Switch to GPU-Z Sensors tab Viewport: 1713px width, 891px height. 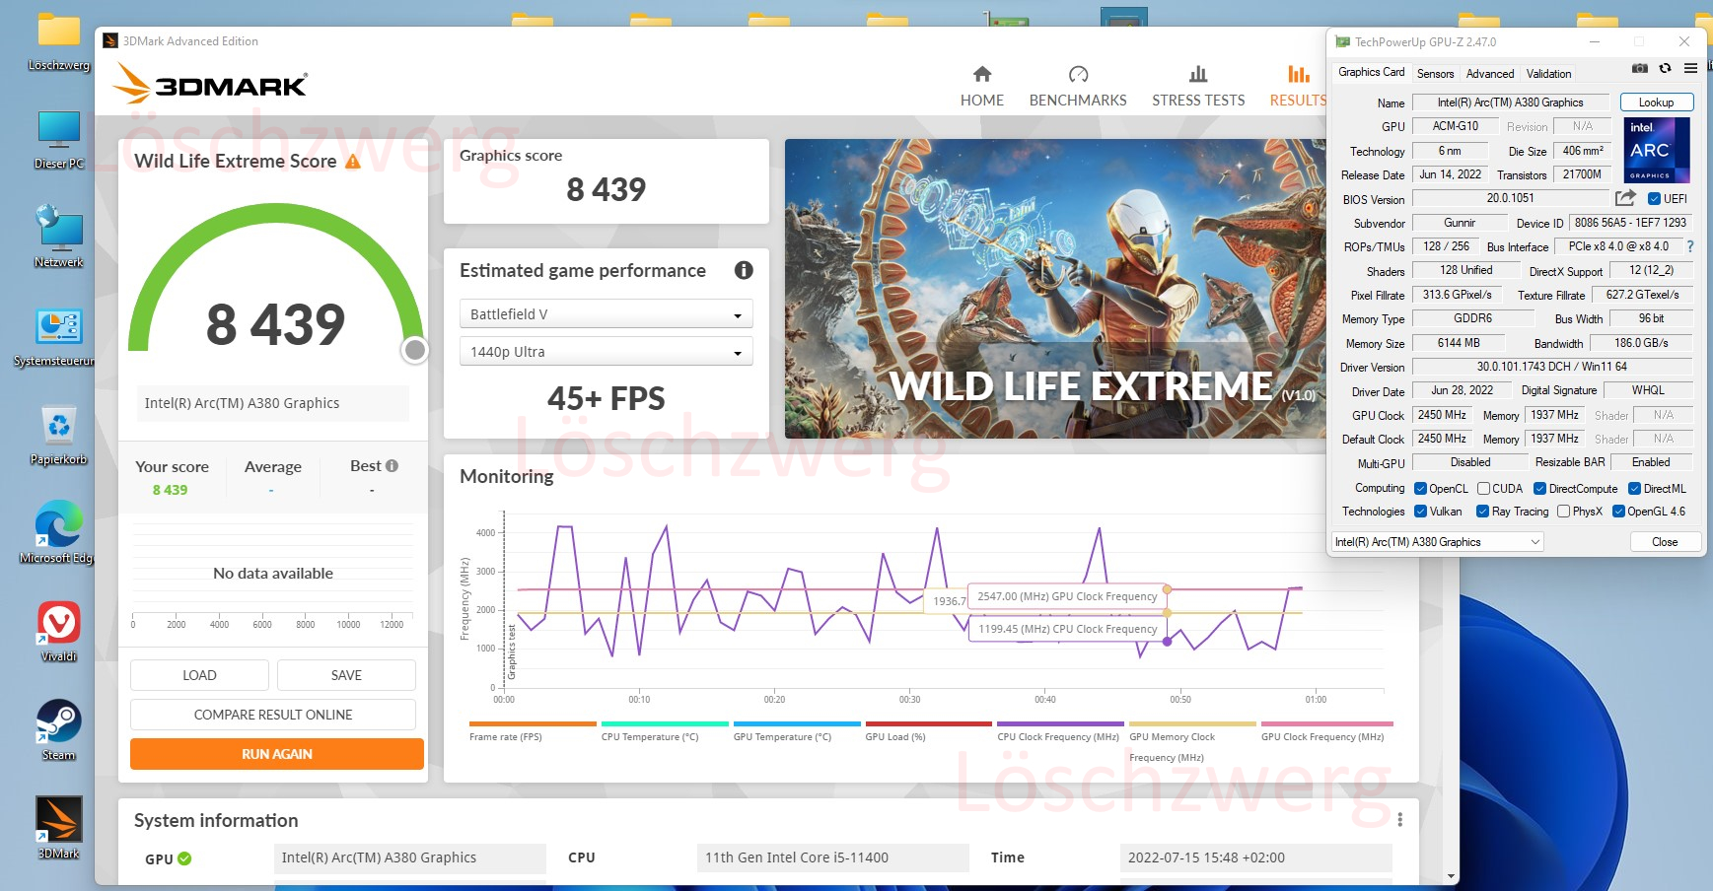1435,74
